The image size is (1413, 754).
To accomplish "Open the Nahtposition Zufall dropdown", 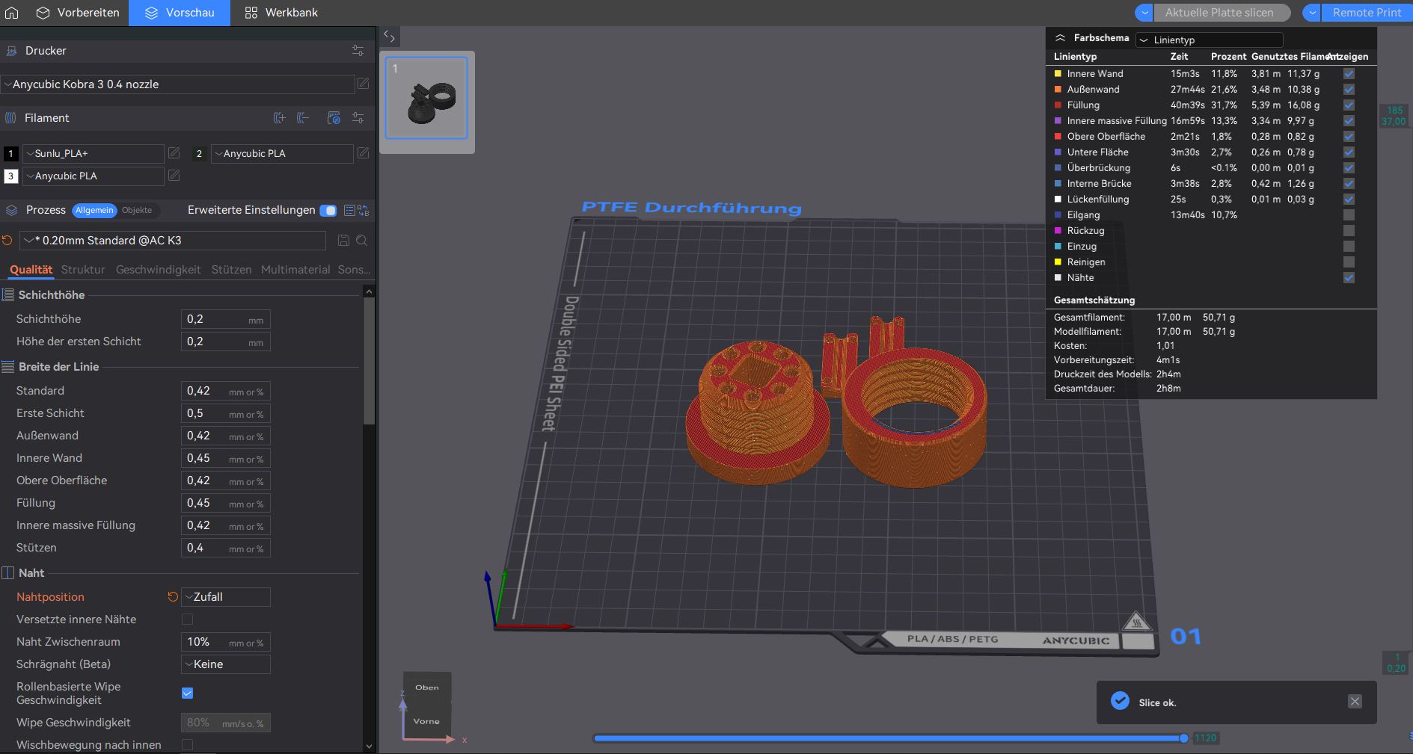I will (x=226, y=597).
